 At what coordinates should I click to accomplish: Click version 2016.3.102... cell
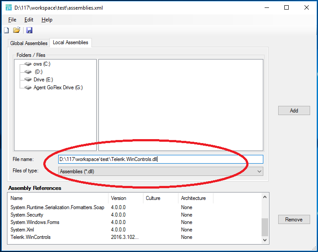pyautogui.click(x=125, y=237)
